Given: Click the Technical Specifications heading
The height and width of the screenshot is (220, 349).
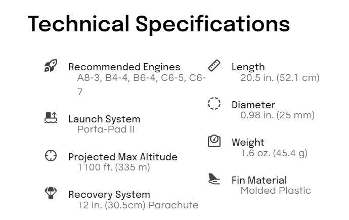Looking at the screenshot, I should pos(159,24).
